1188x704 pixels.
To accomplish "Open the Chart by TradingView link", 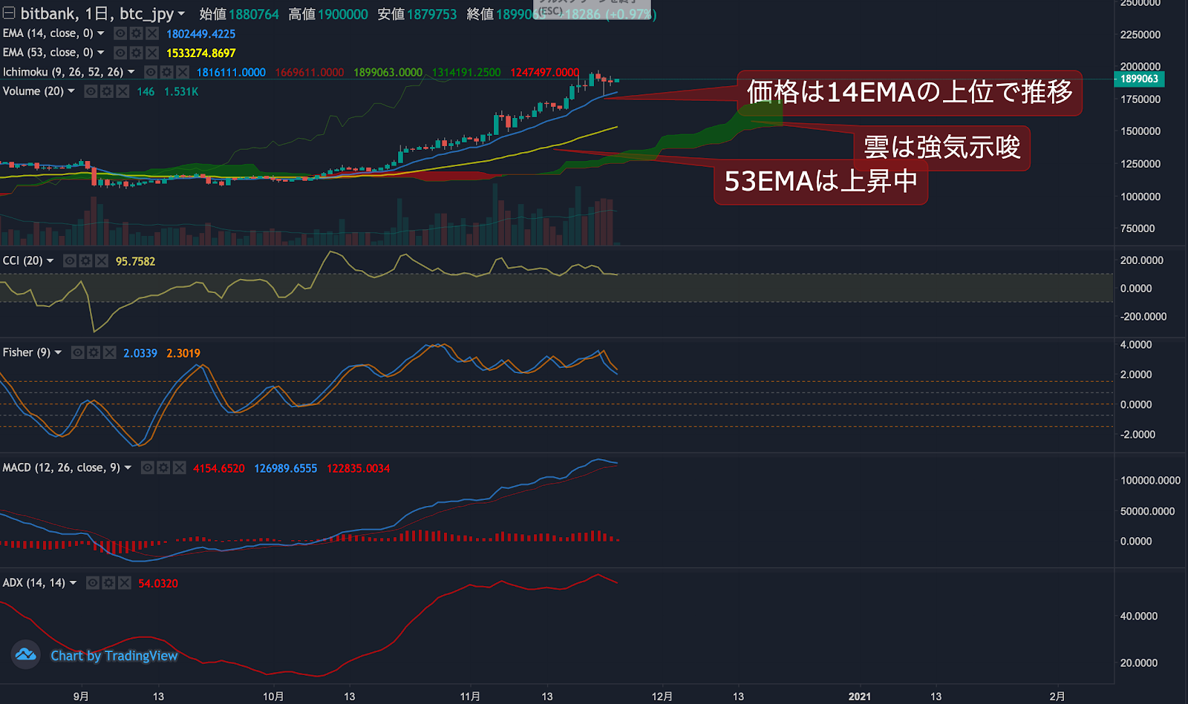I will (114, 656).
